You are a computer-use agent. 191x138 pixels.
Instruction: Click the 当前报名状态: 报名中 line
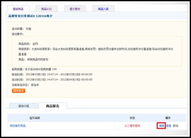[x=25, y=85]
